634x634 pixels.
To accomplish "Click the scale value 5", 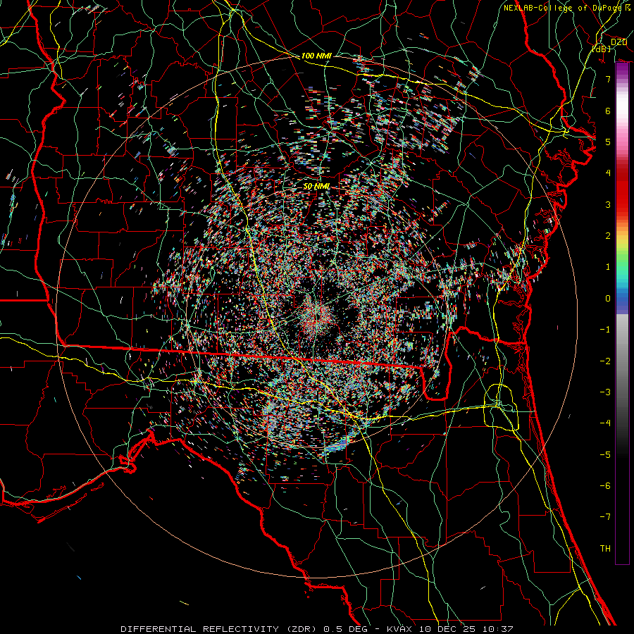I will (x=608, y=142).
